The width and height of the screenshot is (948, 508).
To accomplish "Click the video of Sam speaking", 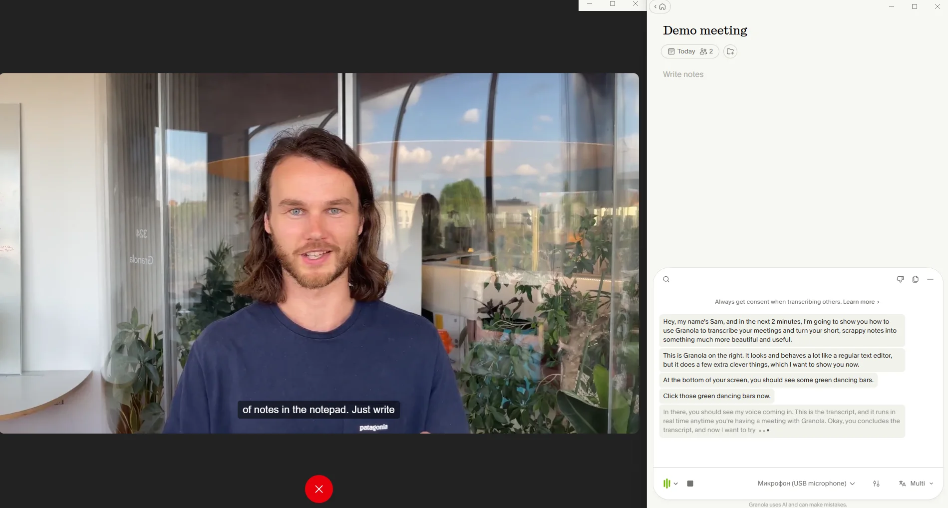I will 319,253.
